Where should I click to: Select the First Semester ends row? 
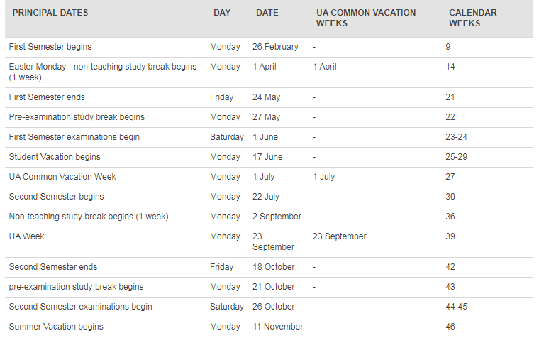click(269, 98)
